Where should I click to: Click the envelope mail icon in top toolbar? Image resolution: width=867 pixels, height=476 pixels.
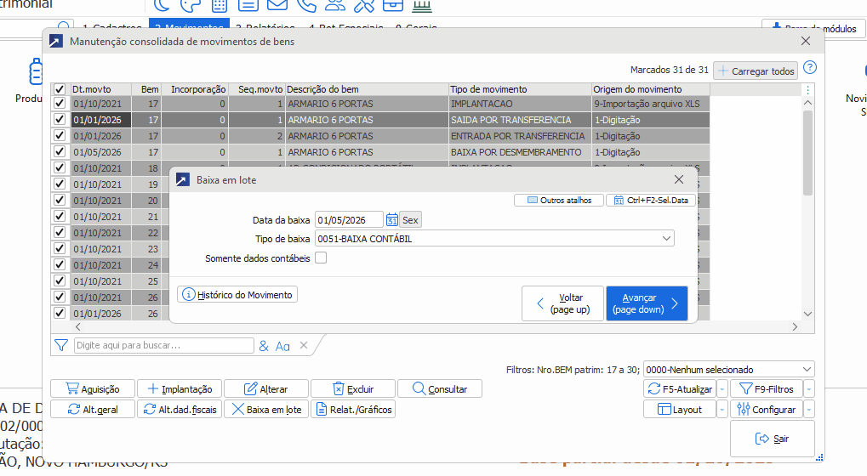[277, 5]
